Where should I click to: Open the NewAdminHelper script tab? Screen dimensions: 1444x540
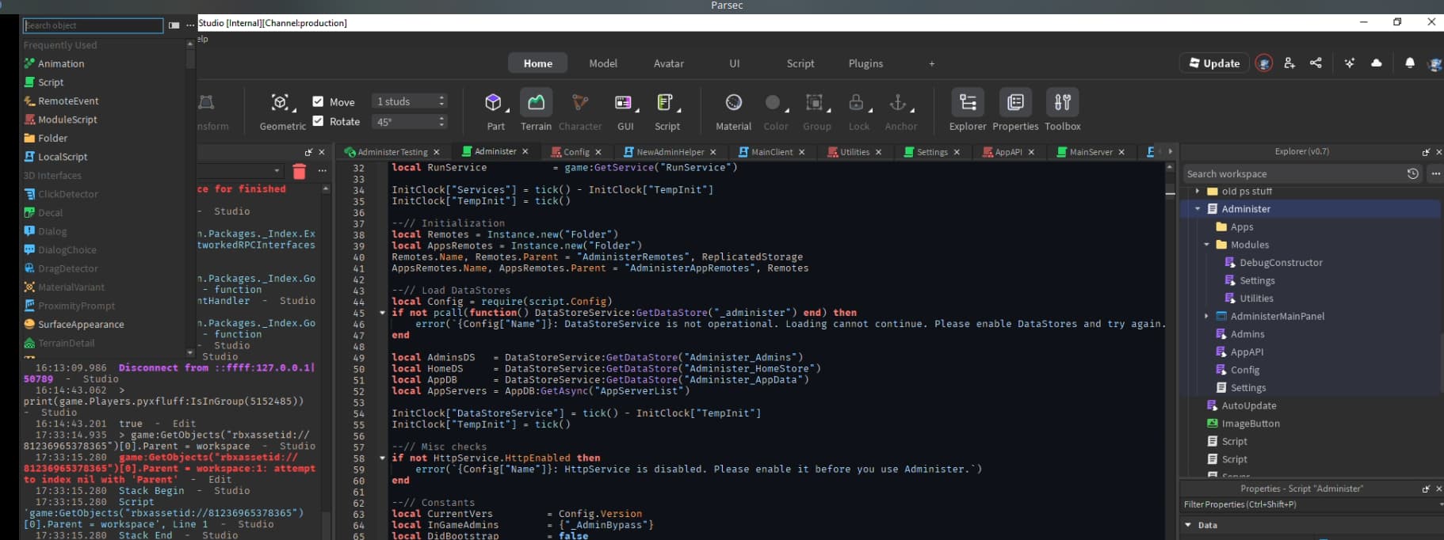point(670,152)
